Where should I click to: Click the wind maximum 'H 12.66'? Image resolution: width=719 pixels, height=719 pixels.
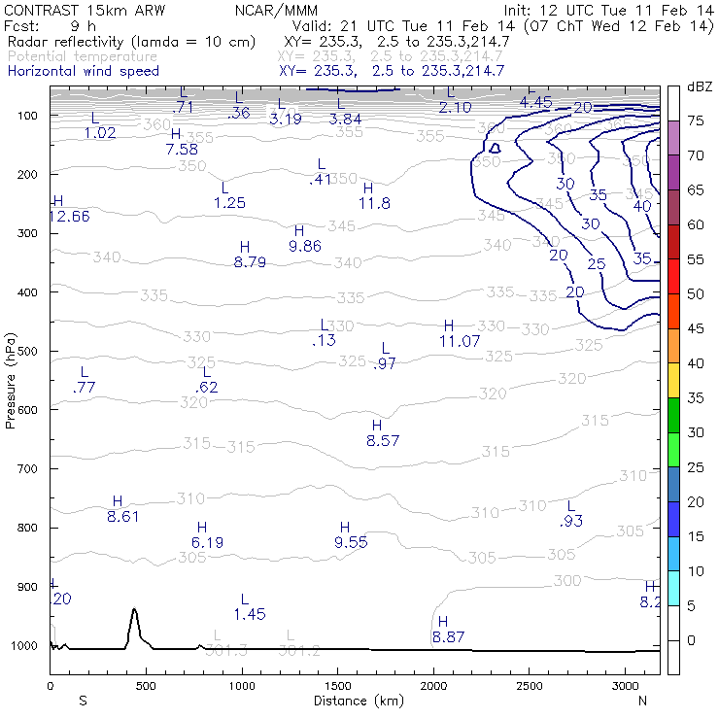click(x=70, y=209)
